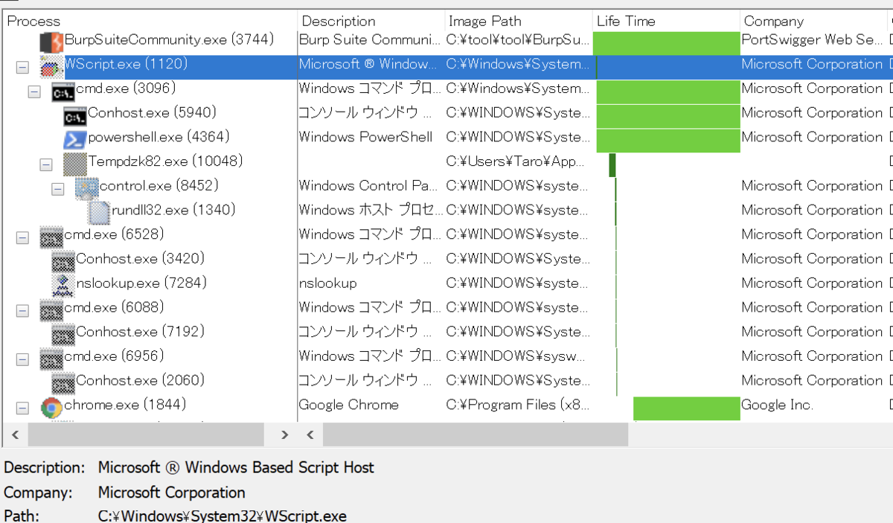Collapse the cmd.exe (6956) node
The image size is (893, 523).
22,359
